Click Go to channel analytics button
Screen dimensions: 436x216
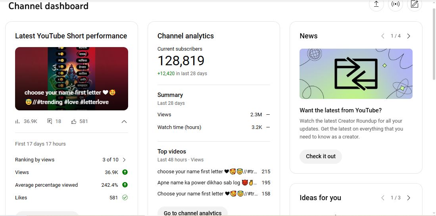pos(192,212)
